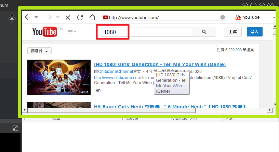Click the expand preview icon
This screenshot has height=152, width=279.
[x=15, y=128]
